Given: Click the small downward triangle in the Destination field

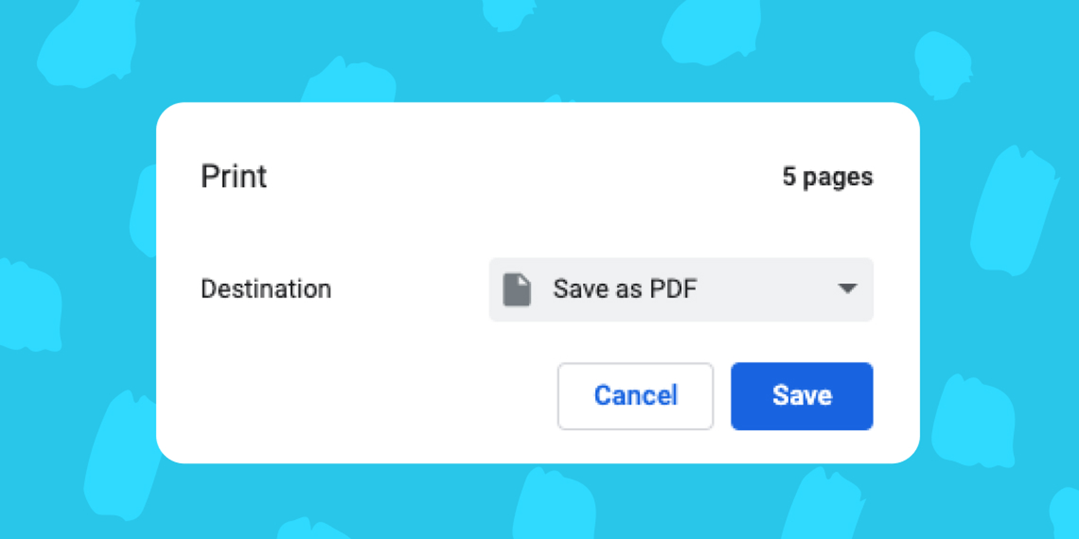Looking at the screenshot, I should (847, 288).
